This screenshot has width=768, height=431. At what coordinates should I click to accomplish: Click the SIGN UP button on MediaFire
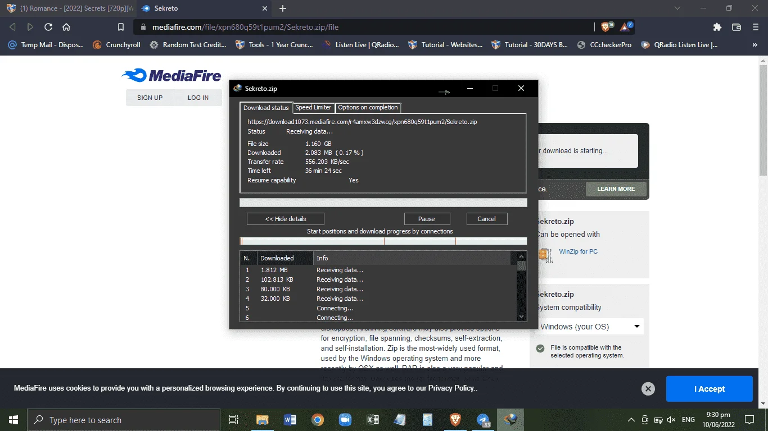click(x=150, y=98)
